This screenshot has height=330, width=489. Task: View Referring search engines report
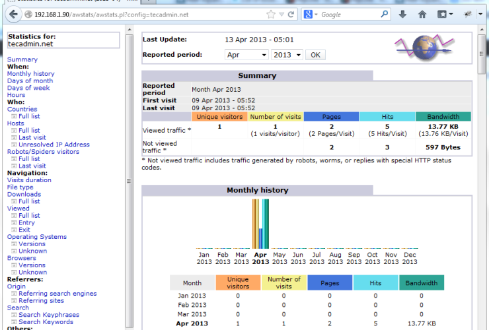(57, 293)
